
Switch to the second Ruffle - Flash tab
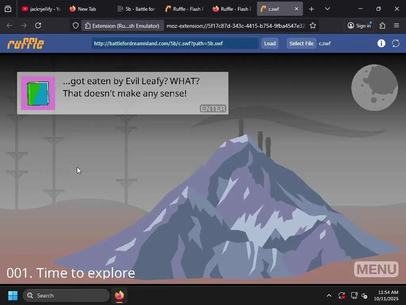coord(232,9)
